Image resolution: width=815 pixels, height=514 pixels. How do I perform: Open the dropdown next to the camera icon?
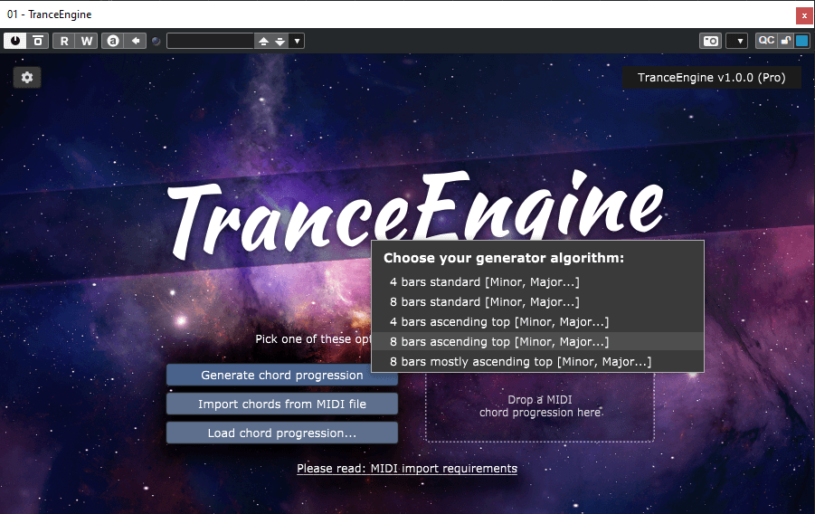pos(739,41)
